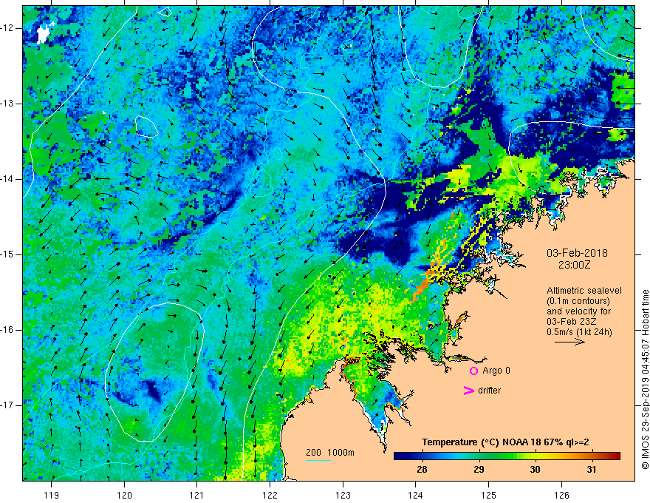Click longitude label 123 on bottom axis
The width and height of the screenshot is (650, 503).
coord(343,495)
